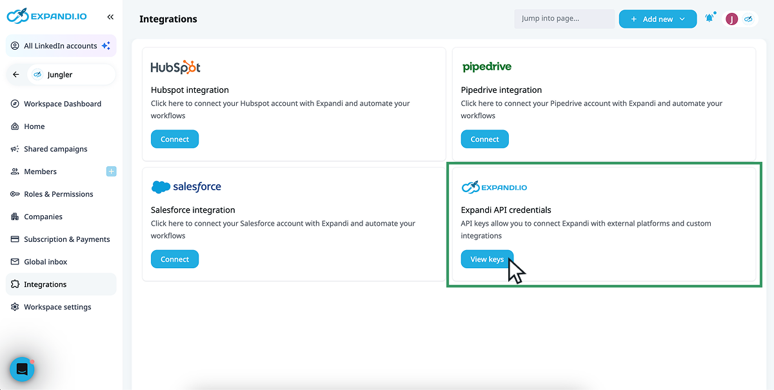Connect the Salesforce integration

pyautogui.click(x=175, y=259)
